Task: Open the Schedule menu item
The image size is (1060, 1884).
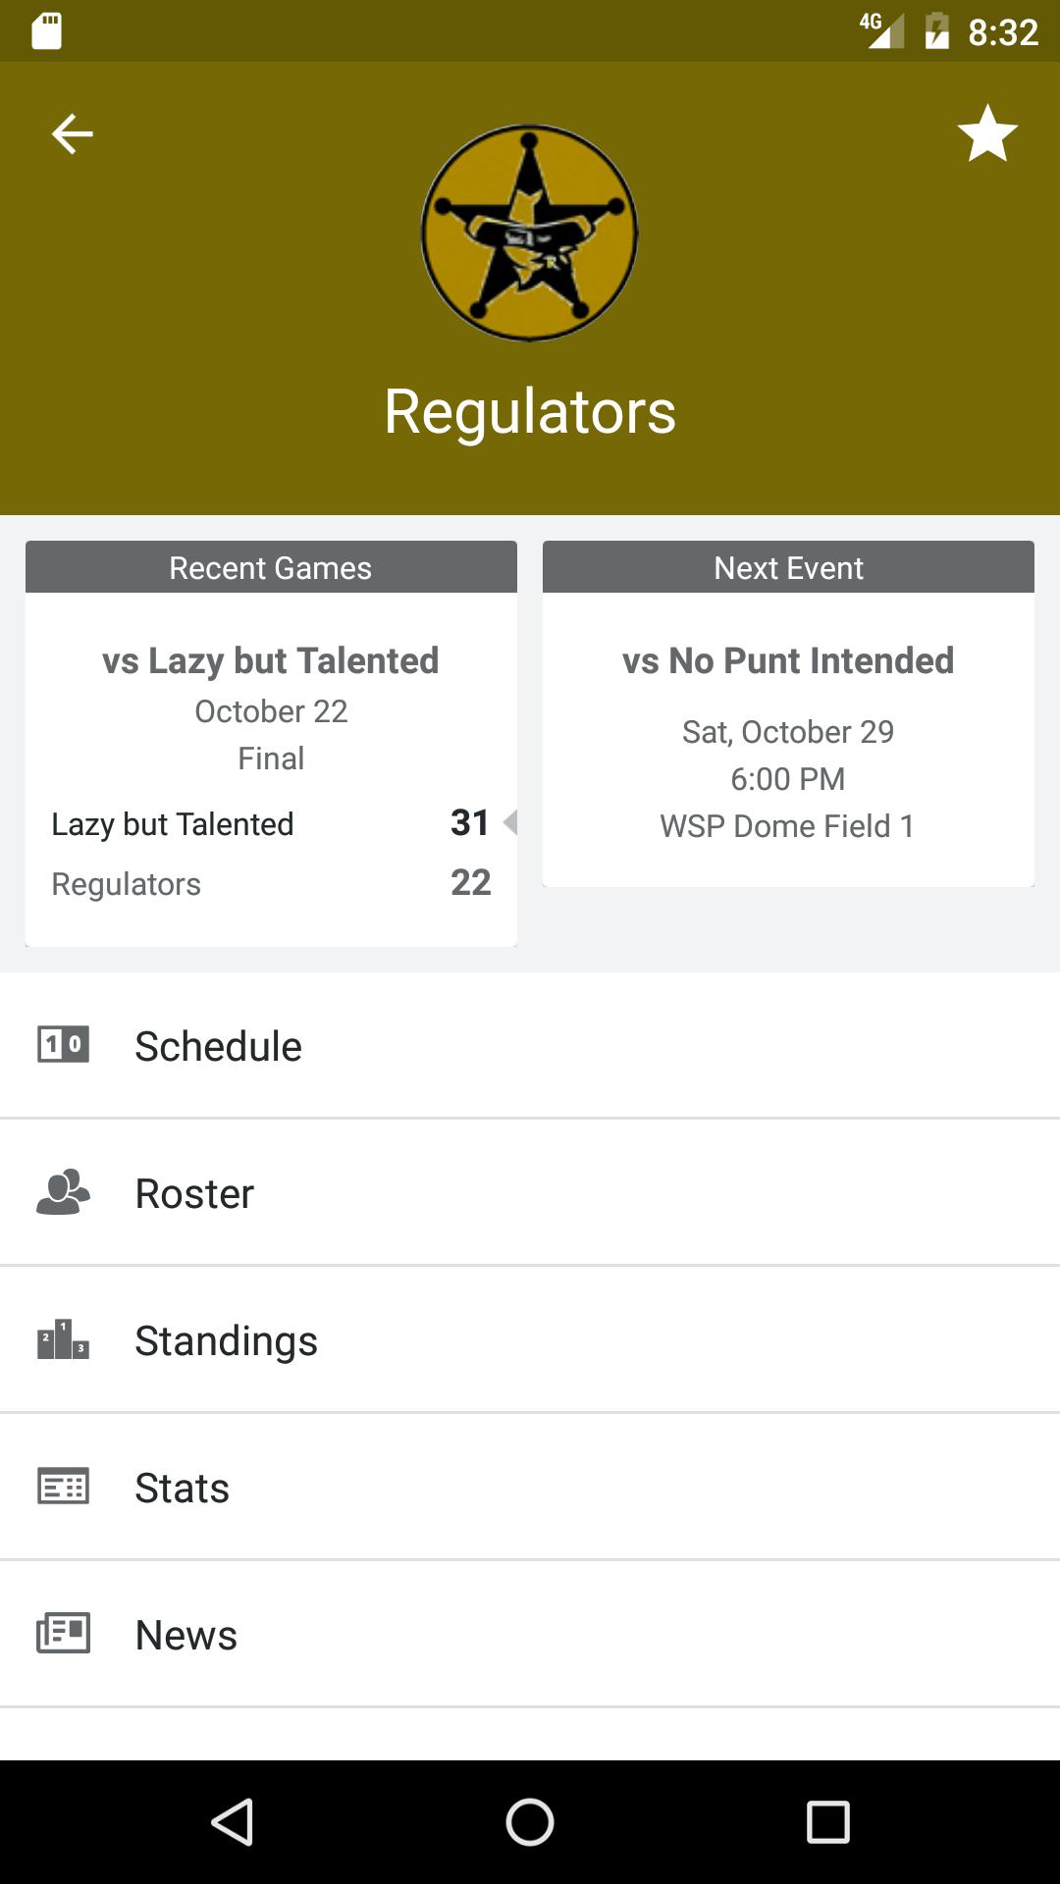Action: (218, 1046)
